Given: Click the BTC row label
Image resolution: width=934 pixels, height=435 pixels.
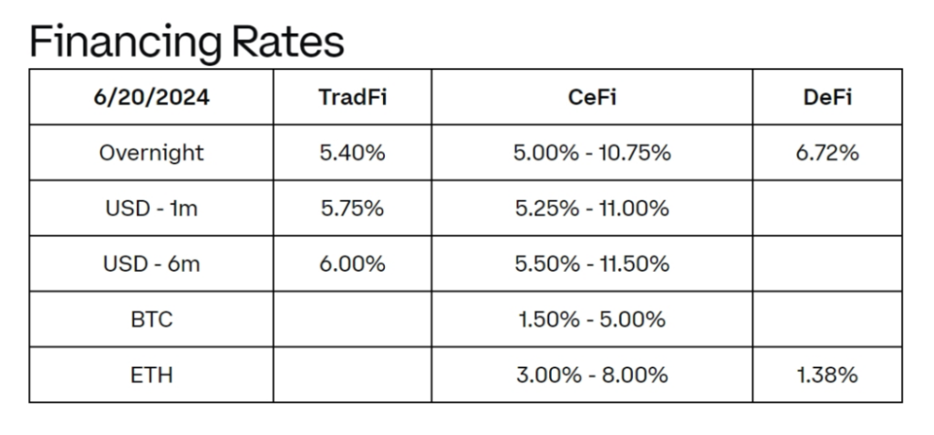Looking at the screenshot, I should point(151,319).
